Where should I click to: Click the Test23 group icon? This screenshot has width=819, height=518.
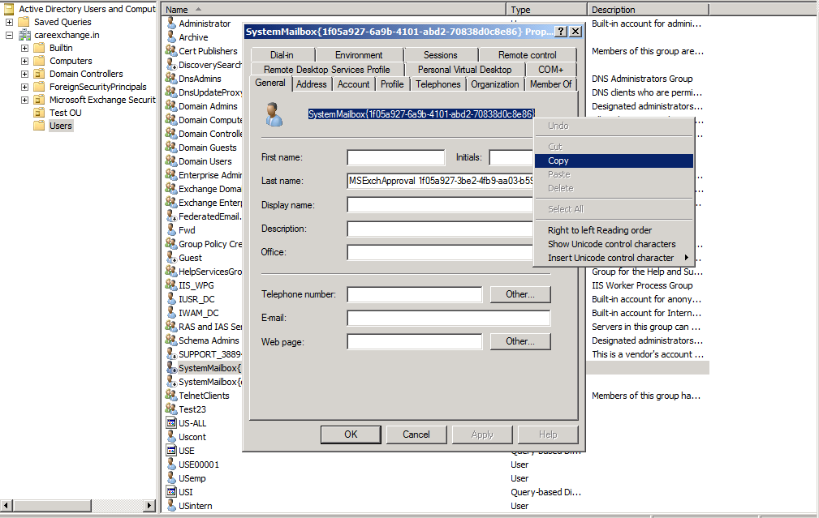(170, 409)
